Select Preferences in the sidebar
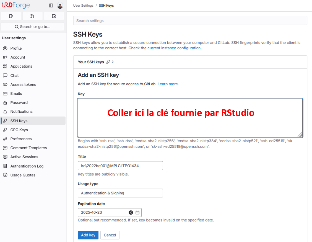312x242 pixels. click(x=21, y=139)
